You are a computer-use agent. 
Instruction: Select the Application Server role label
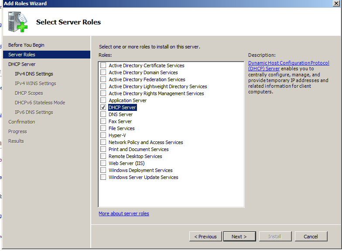127,100
